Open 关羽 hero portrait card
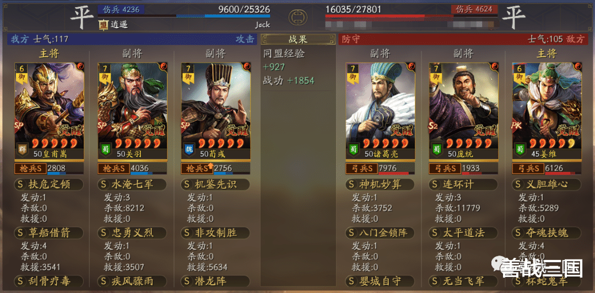 coord(132,111)
